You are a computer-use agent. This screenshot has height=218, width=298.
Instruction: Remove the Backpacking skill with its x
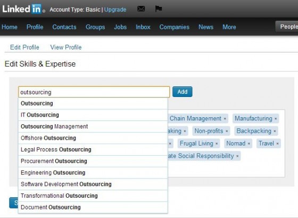coord(275,131)
